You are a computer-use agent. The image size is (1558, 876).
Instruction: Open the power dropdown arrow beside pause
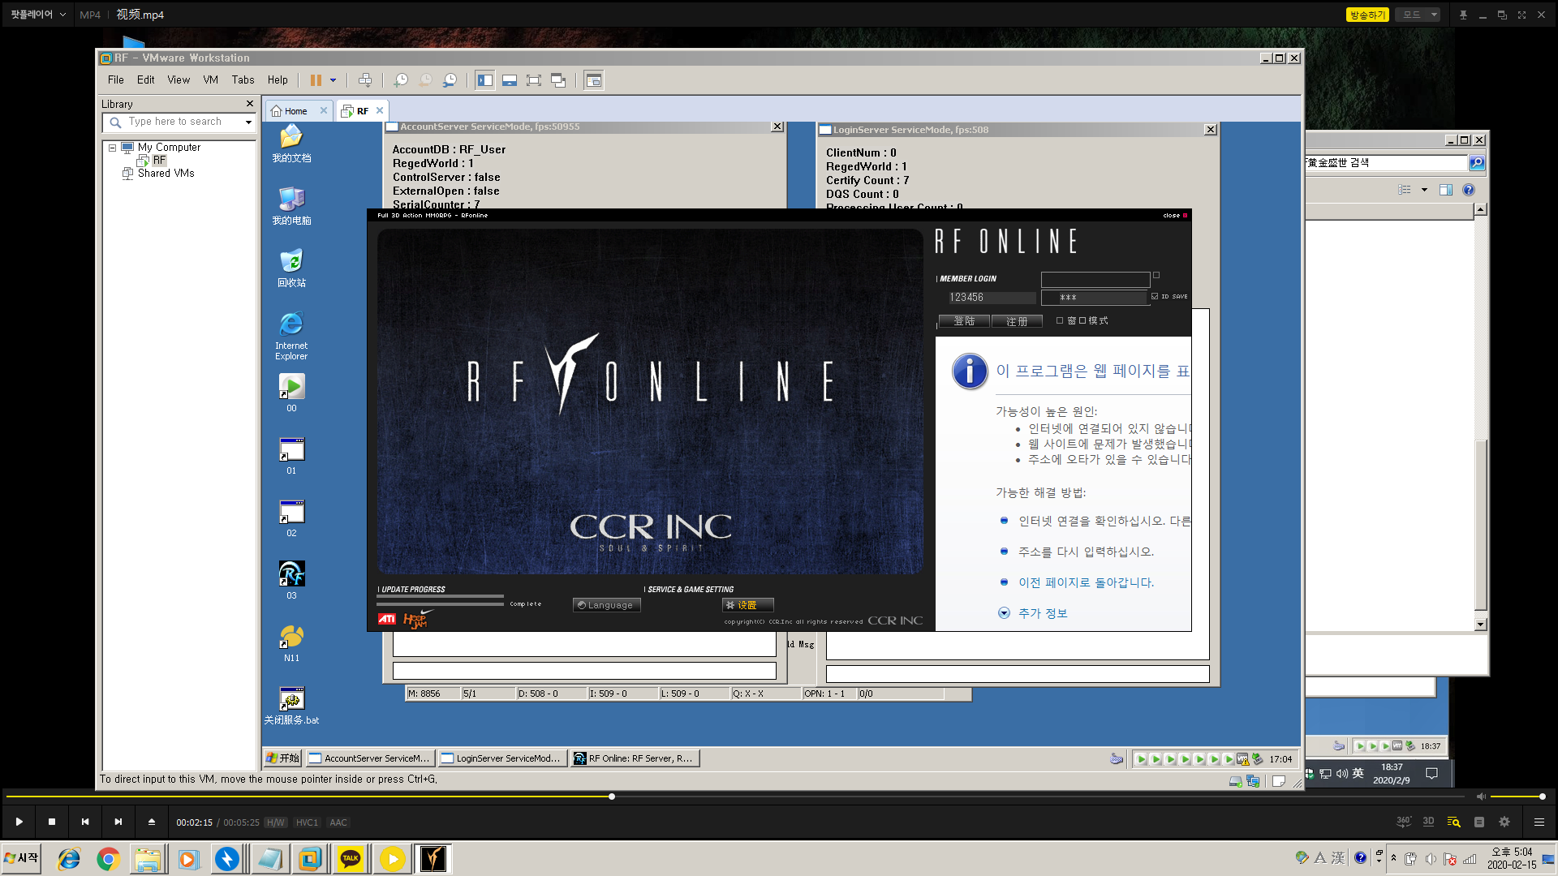click(333, 80)
